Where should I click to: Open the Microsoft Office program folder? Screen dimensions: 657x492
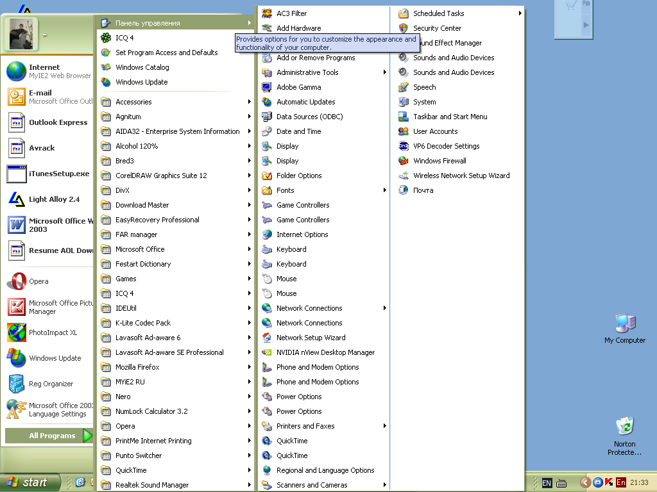[176, 249]
